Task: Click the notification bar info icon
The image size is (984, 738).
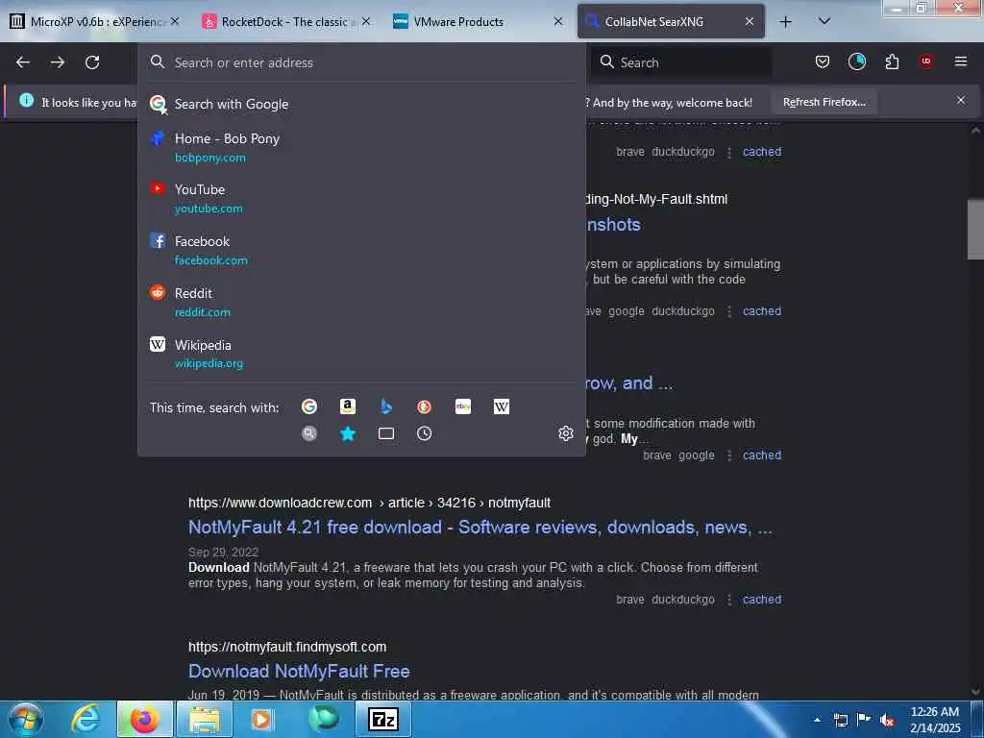Action: coord(26,100)
